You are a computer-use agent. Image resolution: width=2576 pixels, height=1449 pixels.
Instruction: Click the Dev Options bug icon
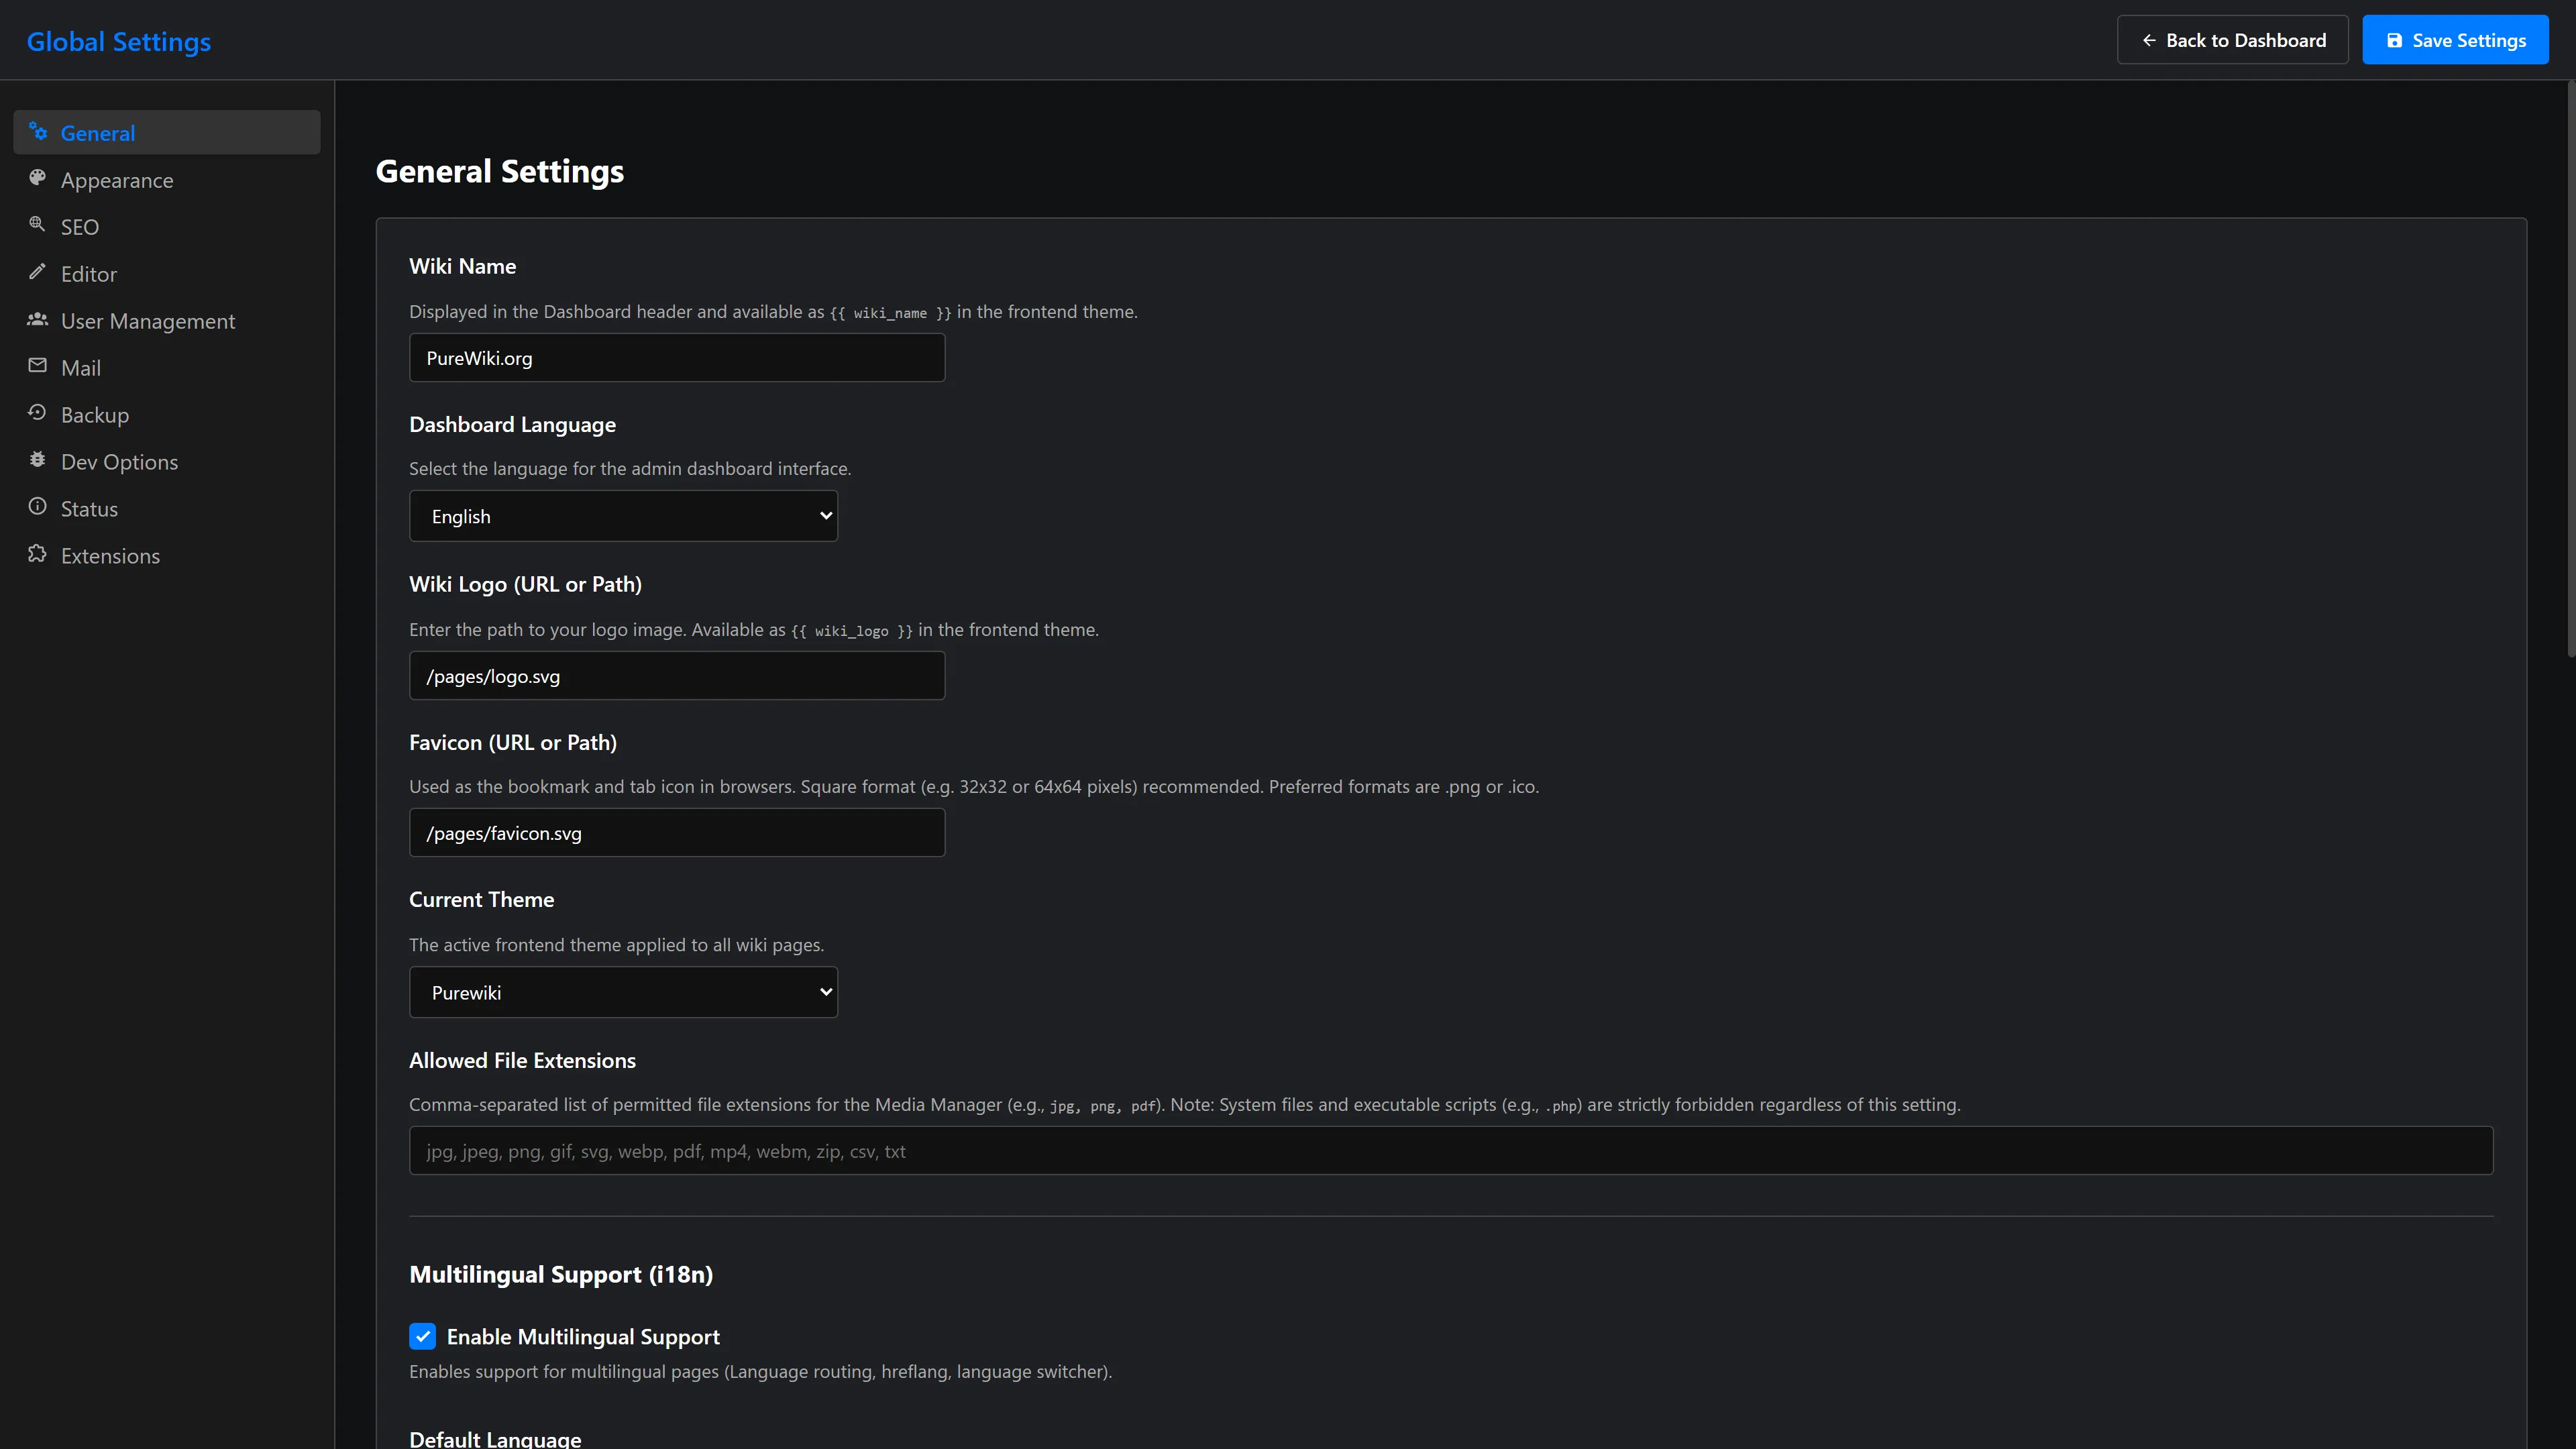coord(37,460)
